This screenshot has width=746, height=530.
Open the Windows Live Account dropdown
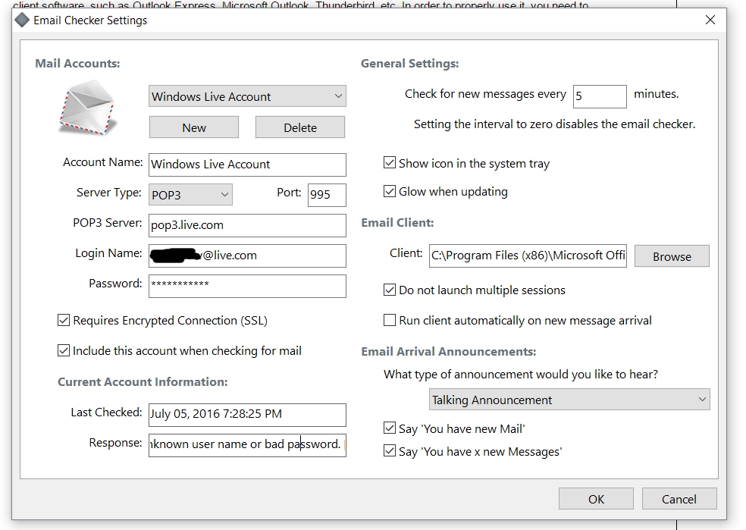click(247, 96)
